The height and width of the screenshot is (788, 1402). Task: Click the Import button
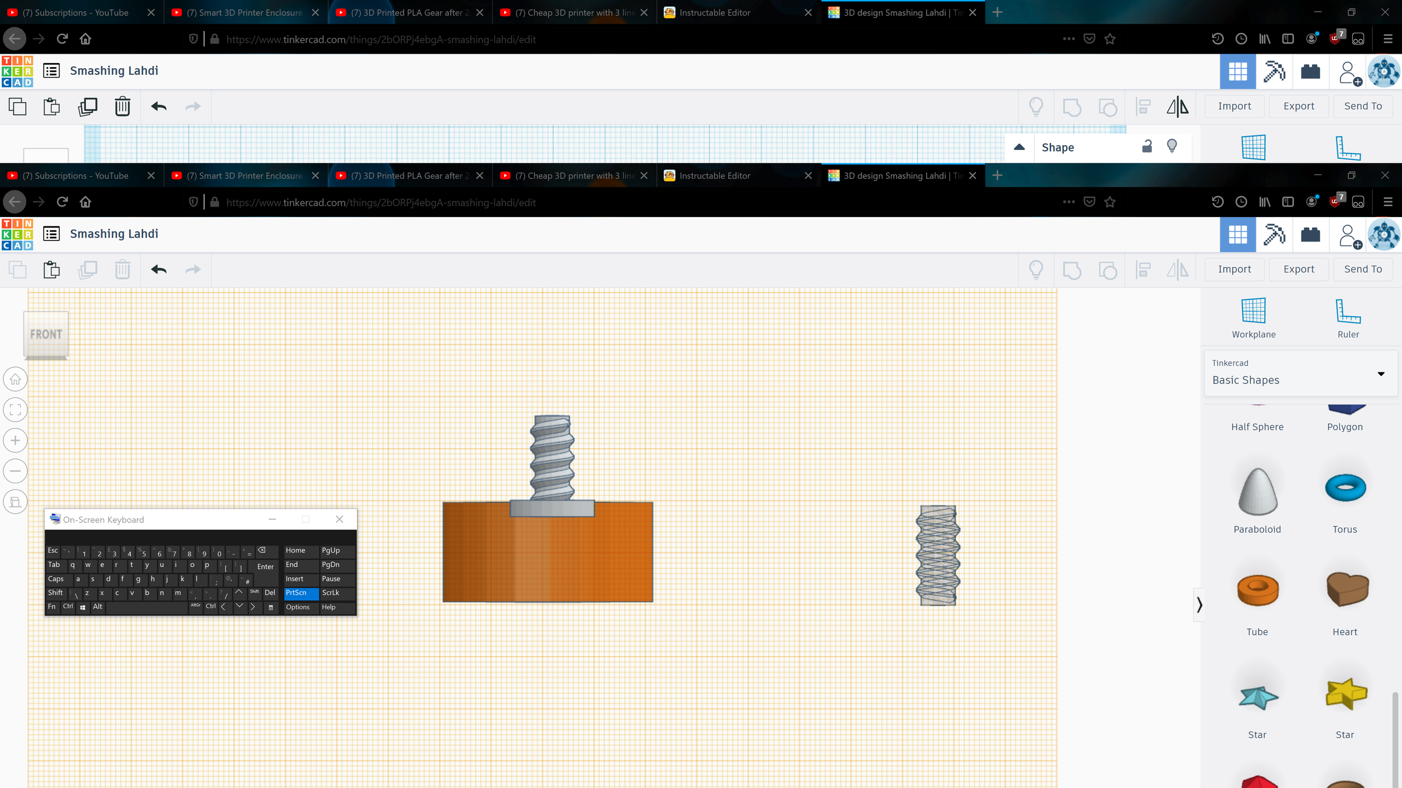click(x=1234, y=269)
